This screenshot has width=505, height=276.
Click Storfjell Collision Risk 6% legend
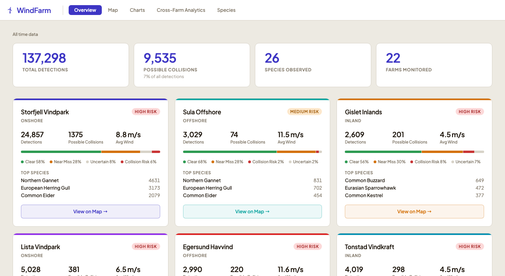coord(138,162)
